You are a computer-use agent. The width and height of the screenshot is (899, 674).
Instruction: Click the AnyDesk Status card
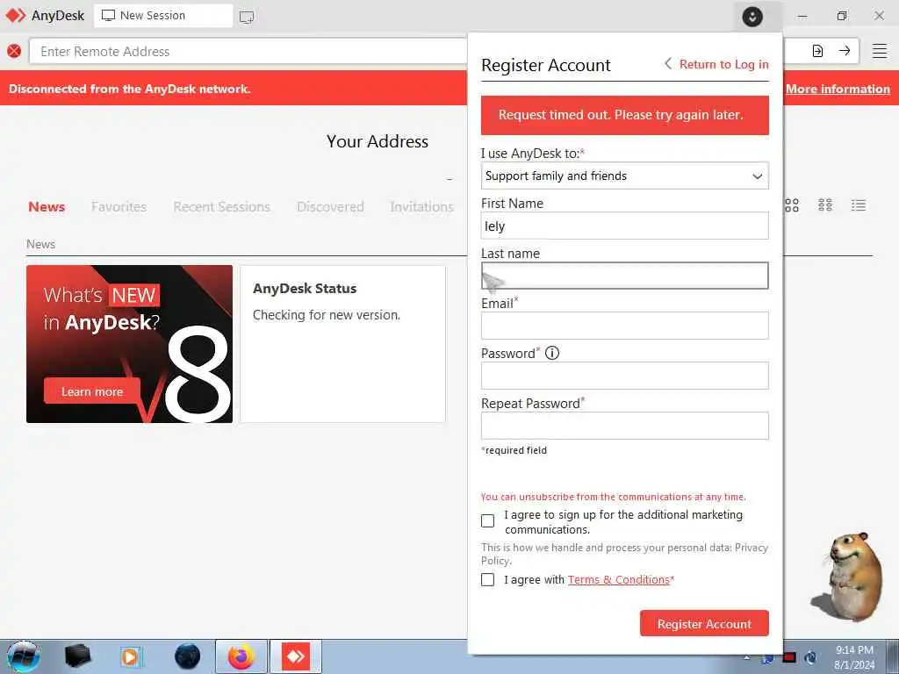pyautogui.click(x=342, y=344)
